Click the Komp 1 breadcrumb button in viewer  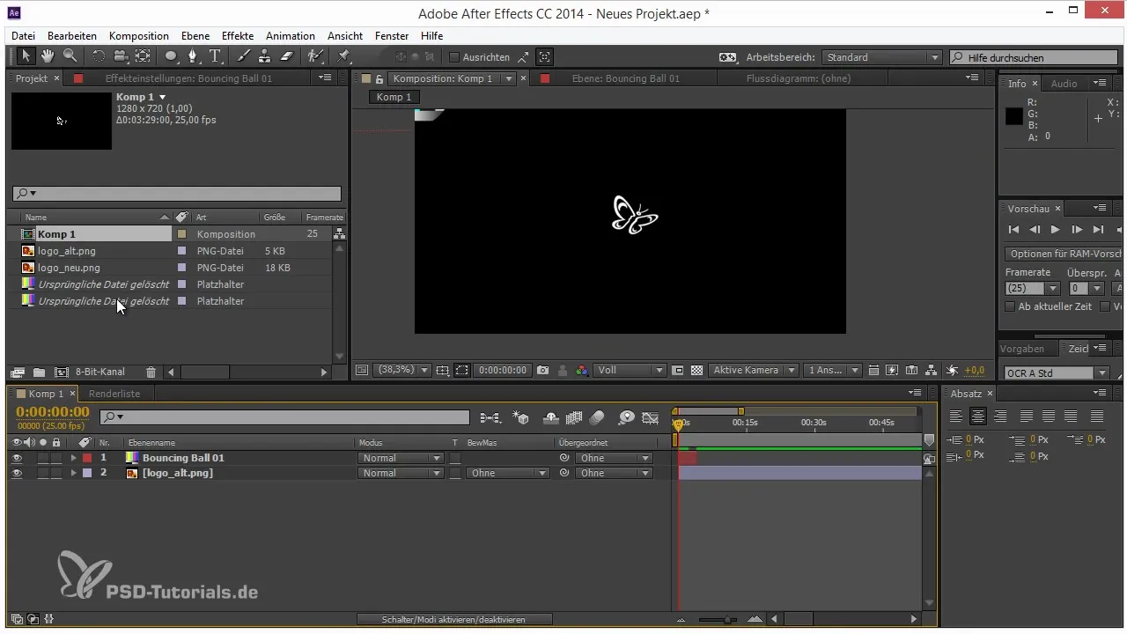click(394, 97)
